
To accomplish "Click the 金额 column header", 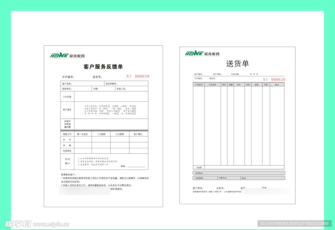I will 257,84.
